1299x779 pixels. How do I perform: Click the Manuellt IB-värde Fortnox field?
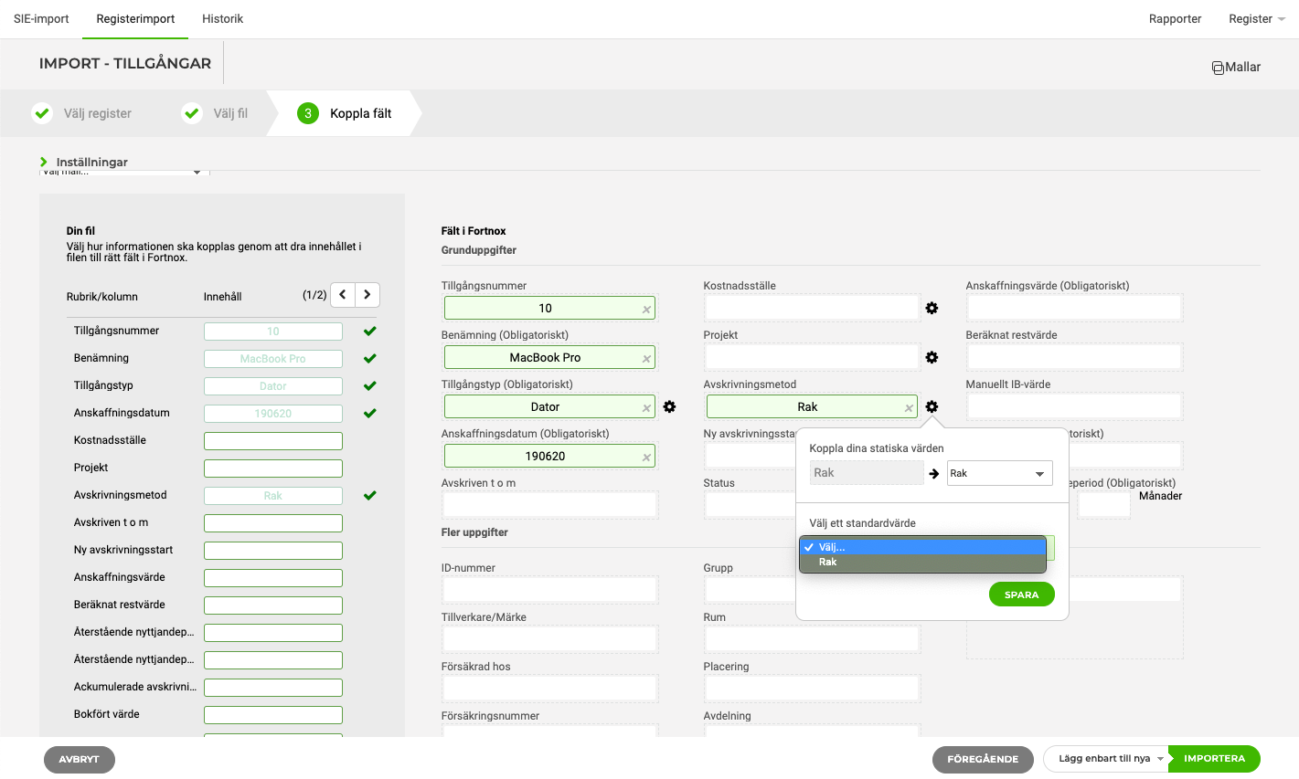coord(1074,406)
